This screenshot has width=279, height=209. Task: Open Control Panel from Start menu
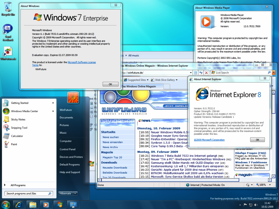tap(68, 149)
